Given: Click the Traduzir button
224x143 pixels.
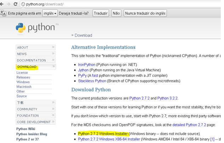Looking at the screenshot, I should point(100,13).
